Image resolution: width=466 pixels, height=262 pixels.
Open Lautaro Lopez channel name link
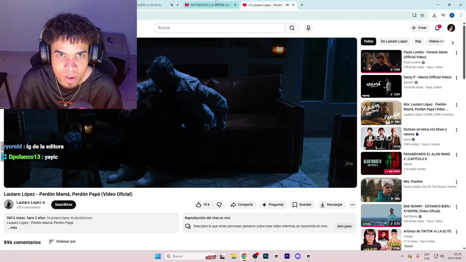[29, 203]
